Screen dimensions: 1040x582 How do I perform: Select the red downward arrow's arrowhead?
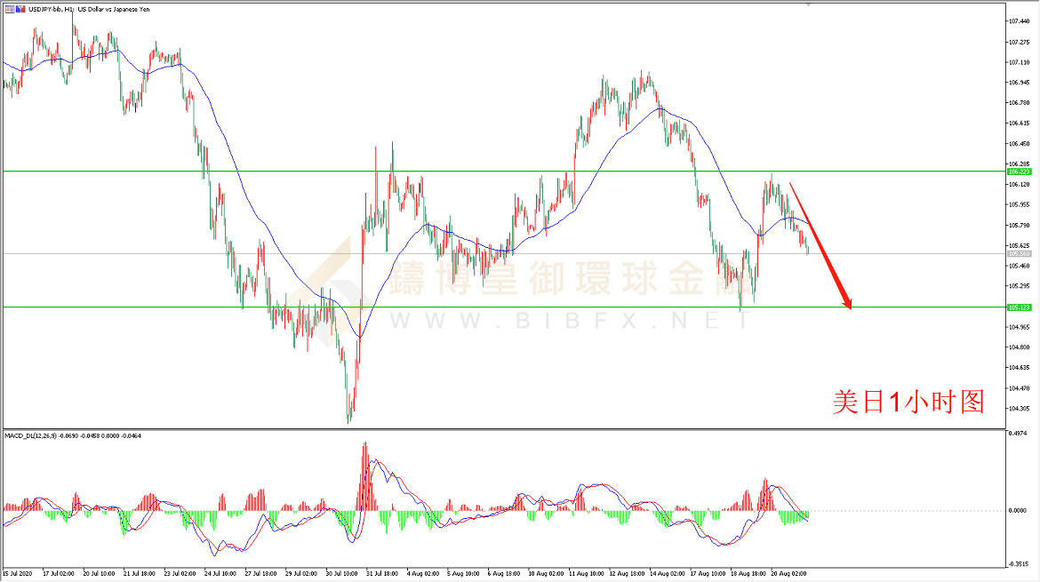pos(848,305)
